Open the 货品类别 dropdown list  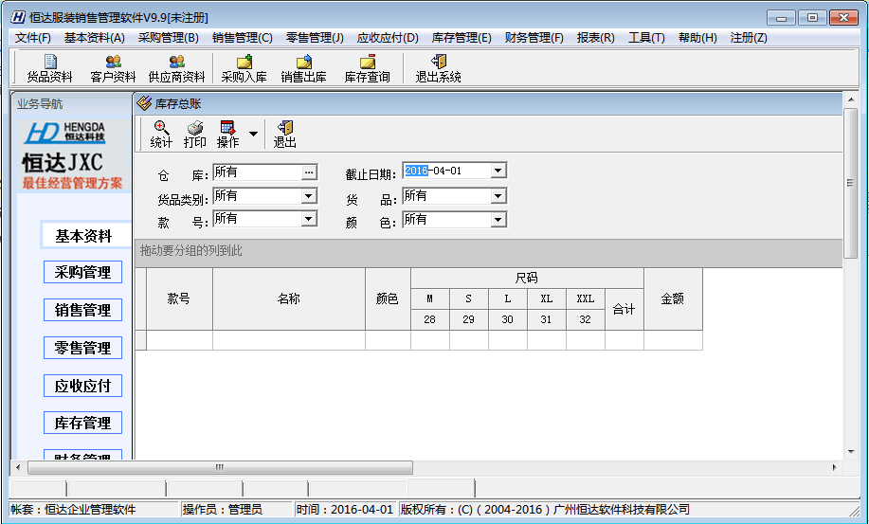point(308,196)
